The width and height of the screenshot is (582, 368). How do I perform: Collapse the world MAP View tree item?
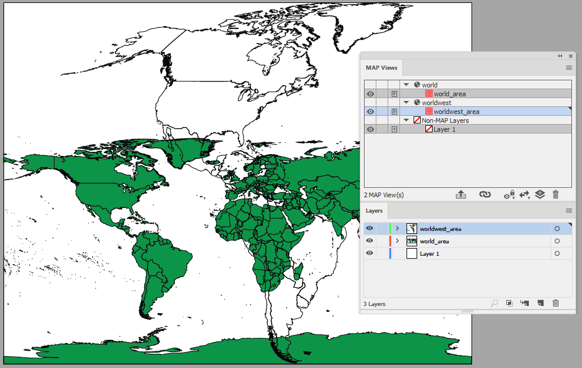pyautogui.click(x=406, y=84)
